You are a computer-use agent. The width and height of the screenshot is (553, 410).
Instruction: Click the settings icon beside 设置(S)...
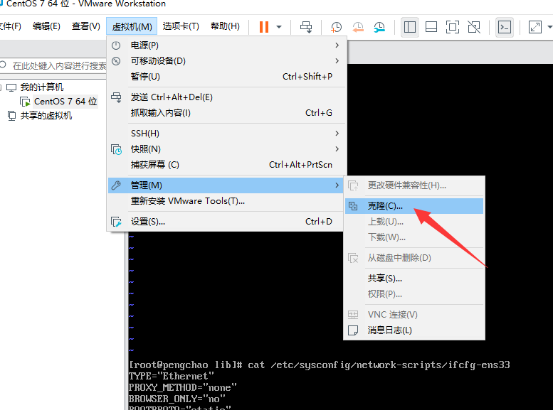tap(117, 222)
